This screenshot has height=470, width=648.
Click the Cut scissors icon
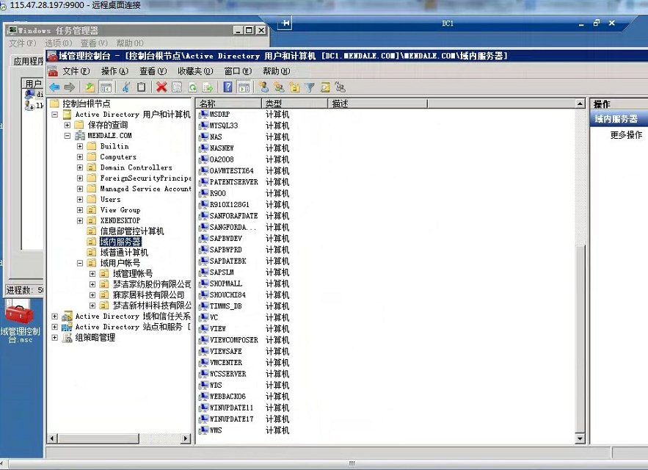126,87
